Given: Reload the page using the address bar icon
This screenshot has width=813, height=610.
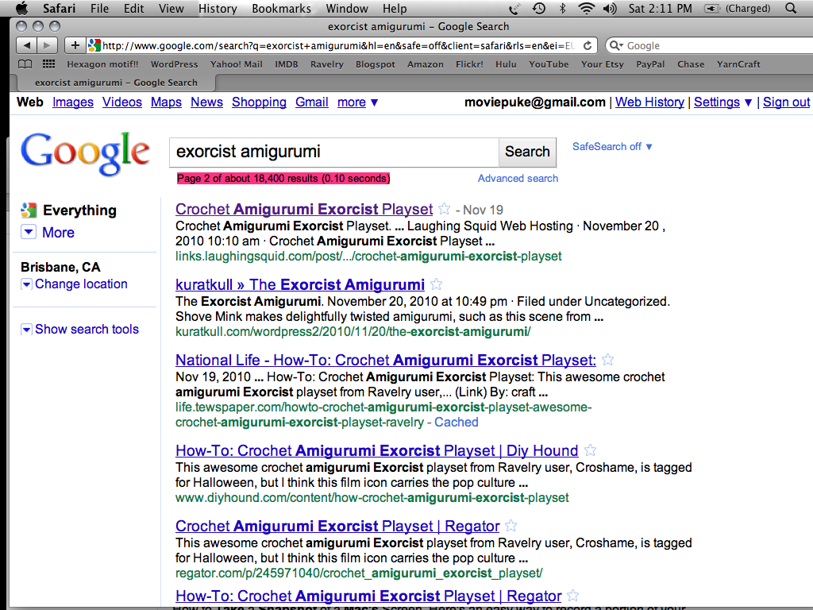Looking at the screenshot, I should [588, 45].
